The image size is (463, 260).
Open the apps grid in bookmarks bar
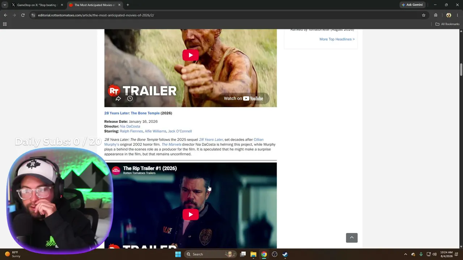pos(5,24)
